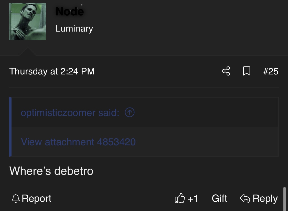The width and height of the screenshot is (288, 211).
Task: Click the curved reply arrow icon
Action: click(245, 198)
